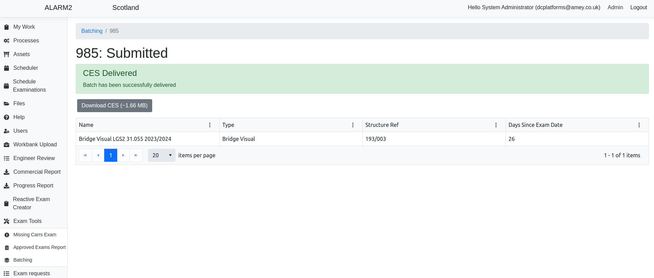The width and height of the screenshot is (654, 278).
Task: Click the Commercial Report download icon
Action: point(7,172)
